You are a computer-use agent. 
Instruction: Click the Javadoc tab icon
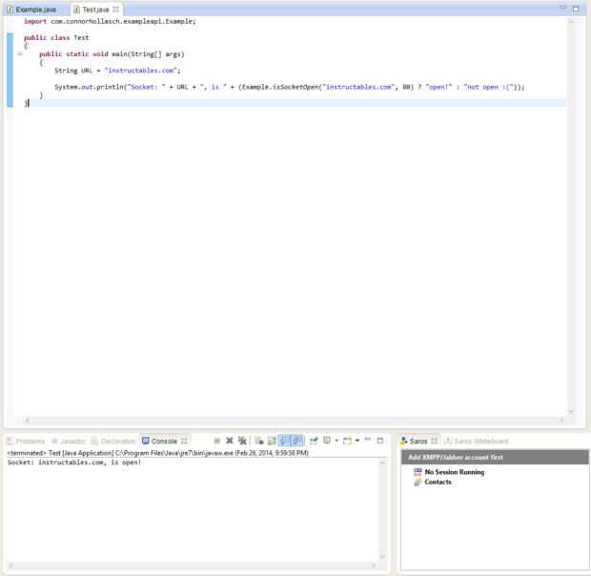tap(54, 441)
